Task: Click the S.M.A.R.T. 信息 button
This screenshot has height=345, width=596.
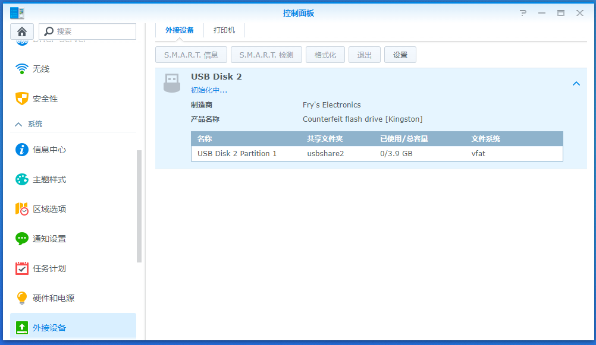Action: (x=191, y=55)
